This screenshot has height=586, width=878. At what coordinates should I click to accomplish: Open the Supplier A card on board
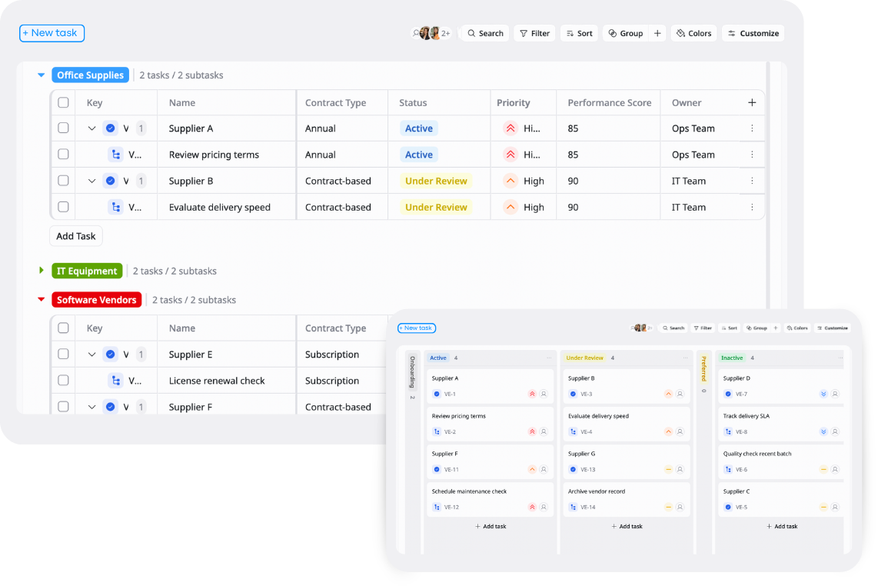[x=490, y=385]
